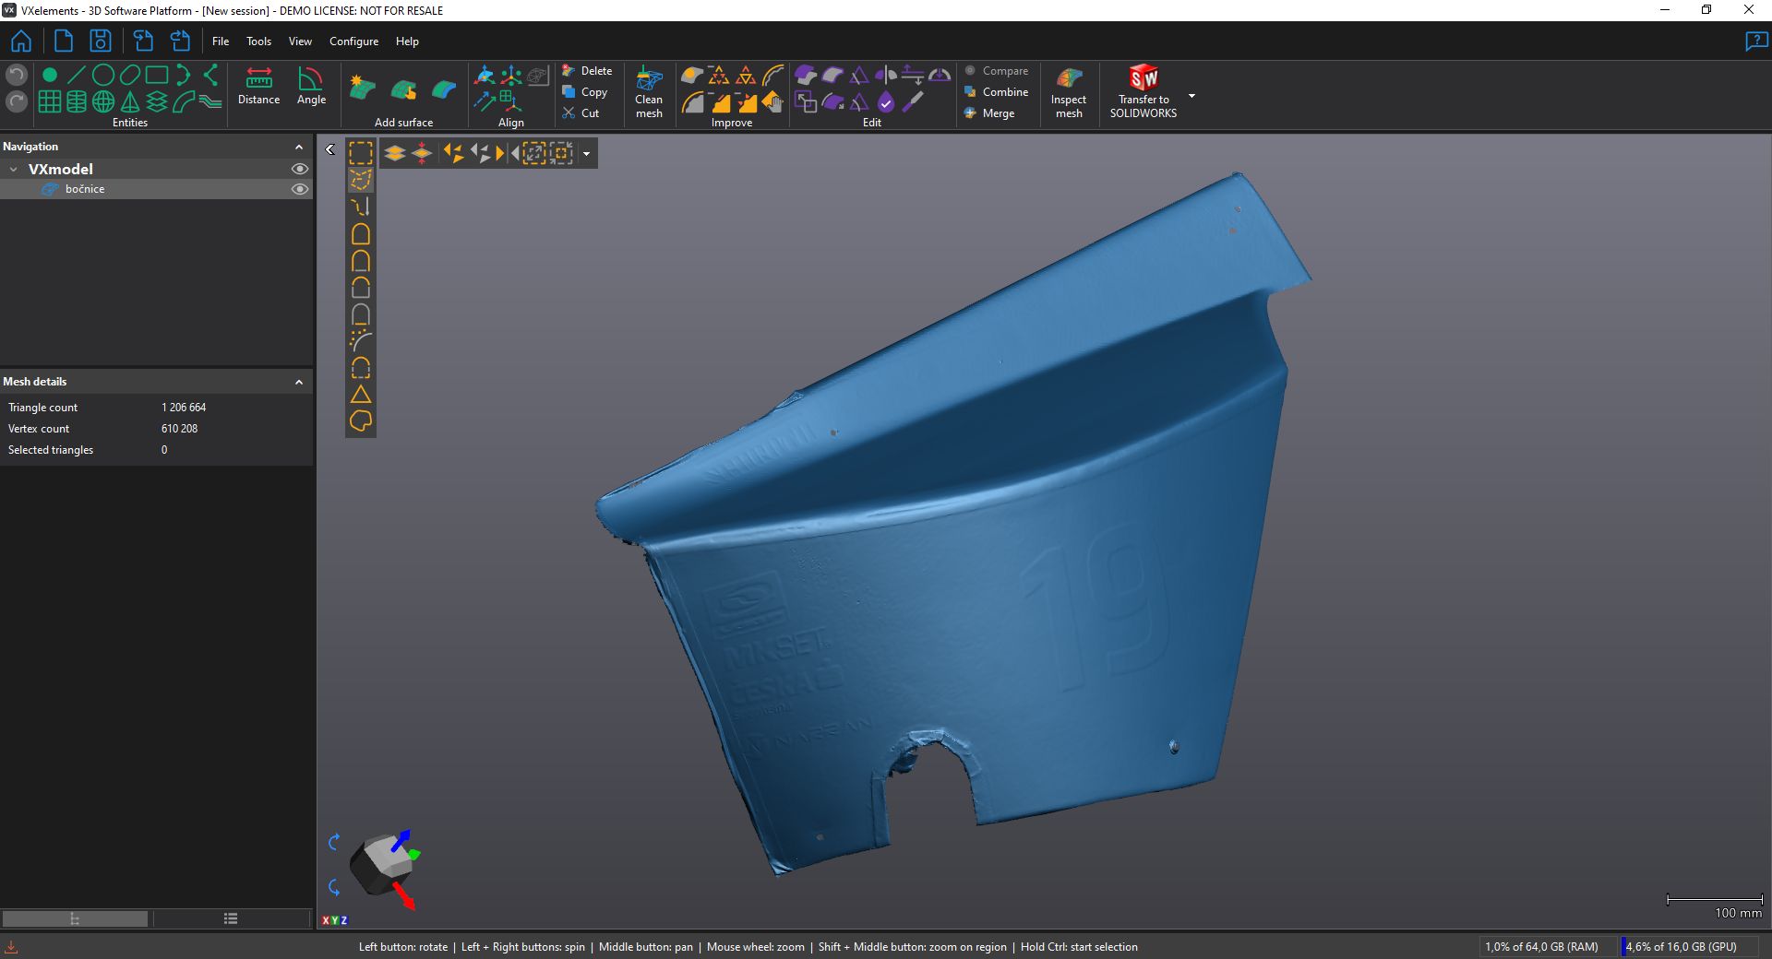Click the Home icon
Image resolution: width=1772 pixels, height=959 pixels.
[21, 41]
